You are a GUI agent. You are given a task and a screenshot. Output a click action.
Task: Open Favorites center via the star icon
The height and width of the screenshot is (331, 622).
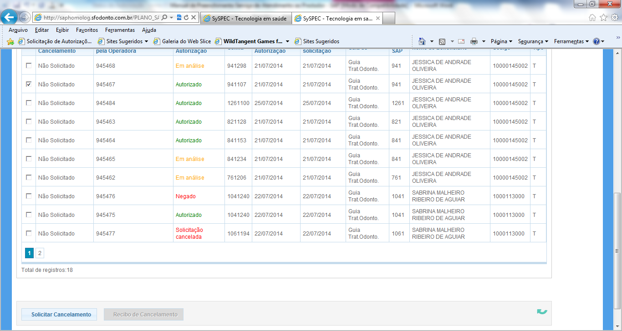tap(603, 18)
